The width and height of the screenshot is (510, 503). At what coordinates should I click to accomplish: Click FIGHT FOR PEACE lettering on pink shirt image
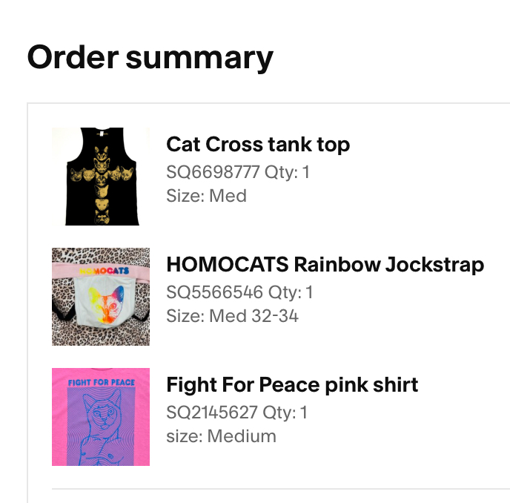coord(101,383)
